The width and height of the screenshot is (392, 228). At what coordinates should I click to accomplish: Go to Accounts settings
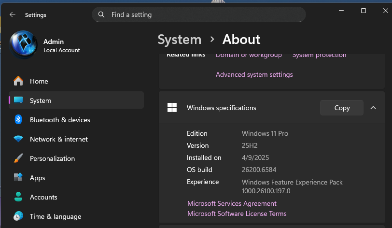76,197
